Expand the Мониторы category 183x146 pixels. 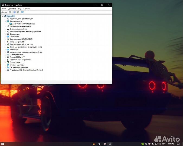pos(5,49)
